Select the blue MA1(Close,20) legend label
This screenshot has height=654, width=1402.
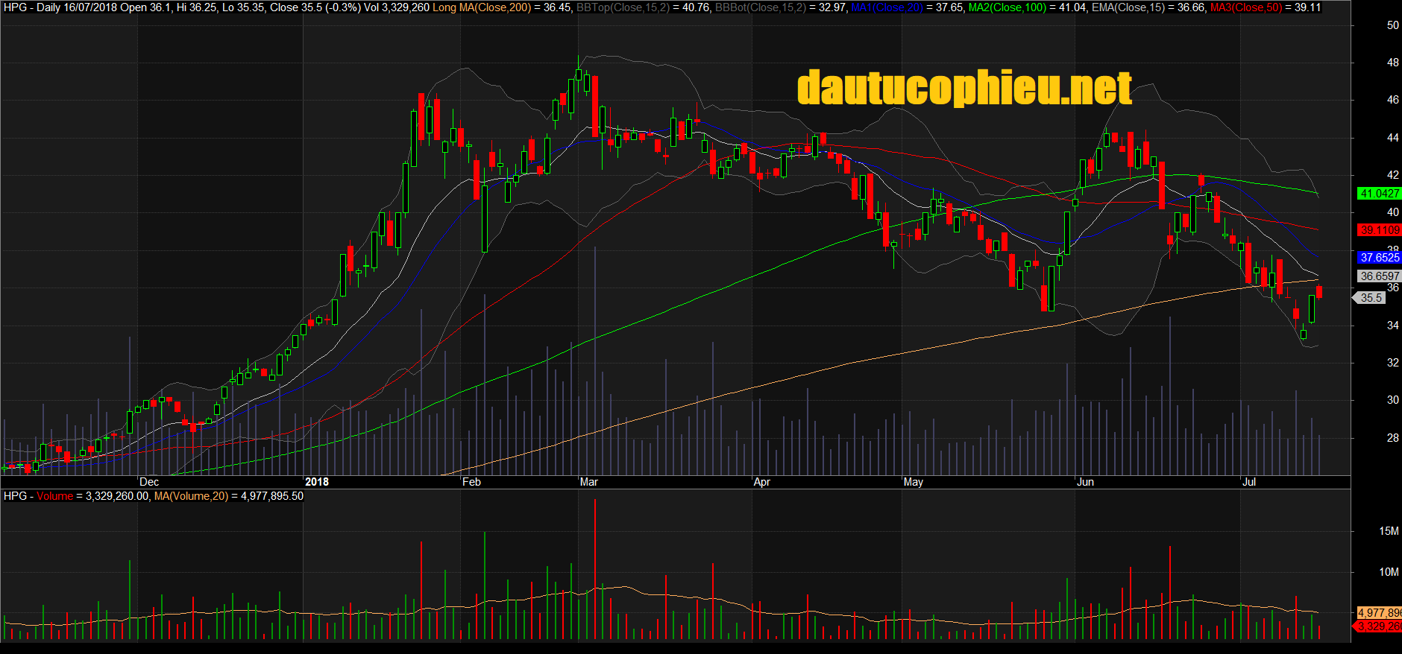(887, 7)
